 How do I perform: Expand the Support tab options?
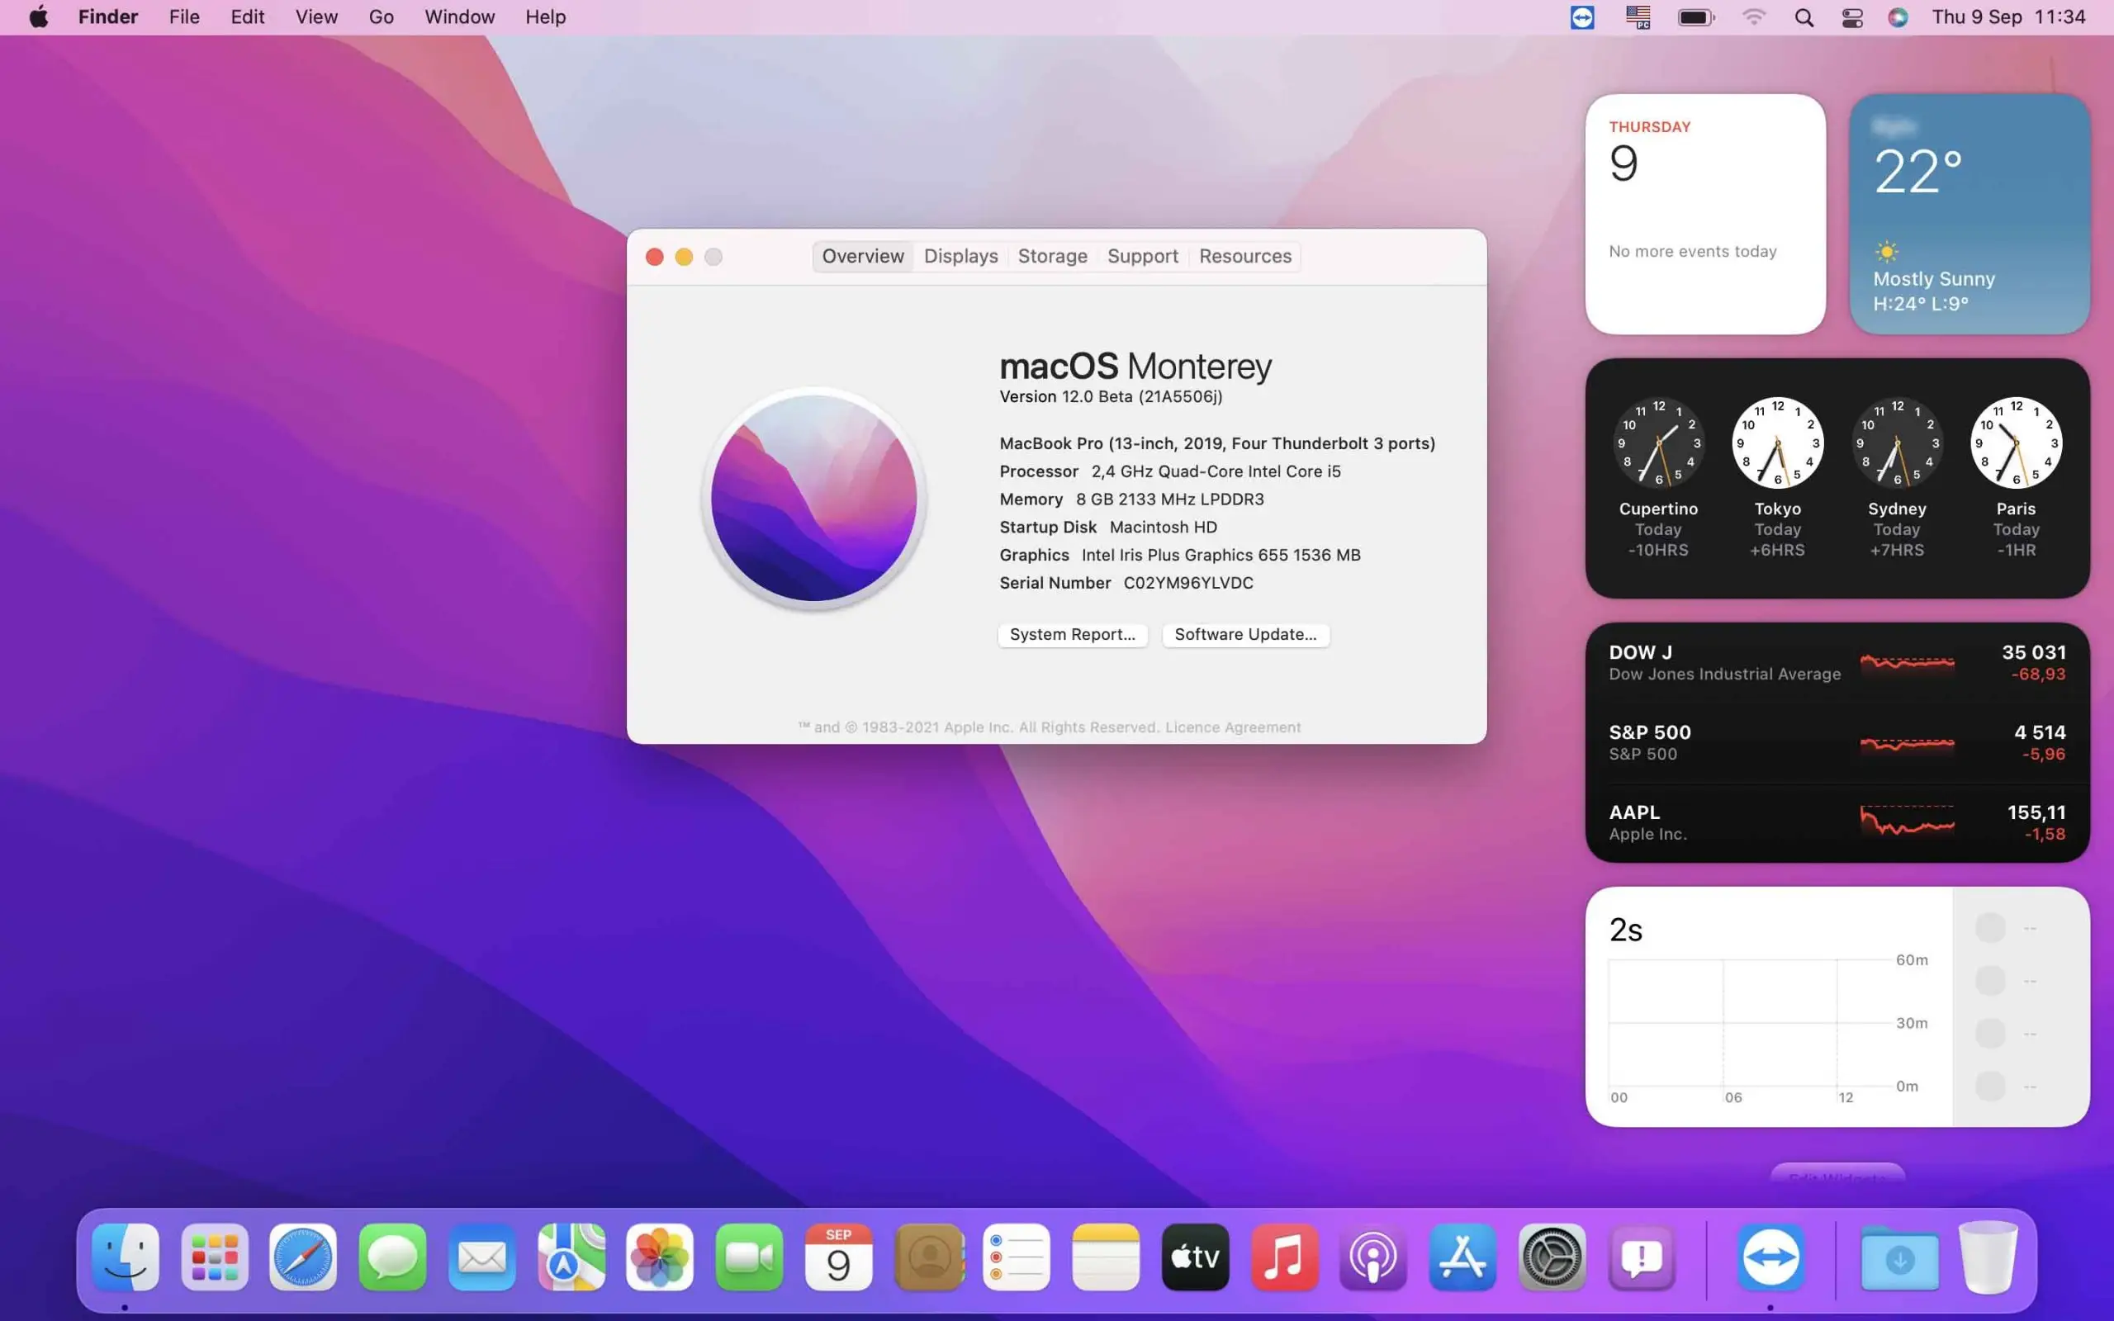[x=1143, y=256]
